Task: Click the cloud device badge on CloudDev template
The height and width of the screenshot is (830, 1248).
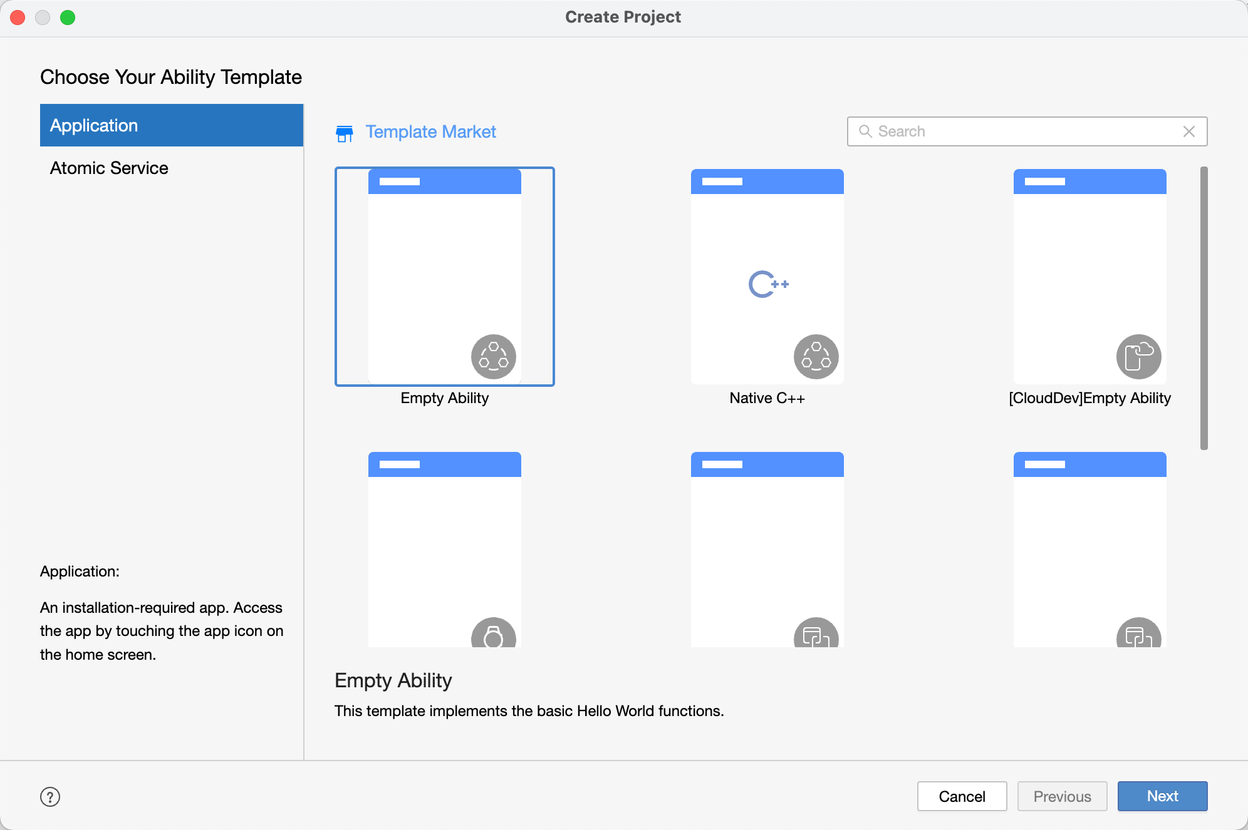Action: [1138, 357]
